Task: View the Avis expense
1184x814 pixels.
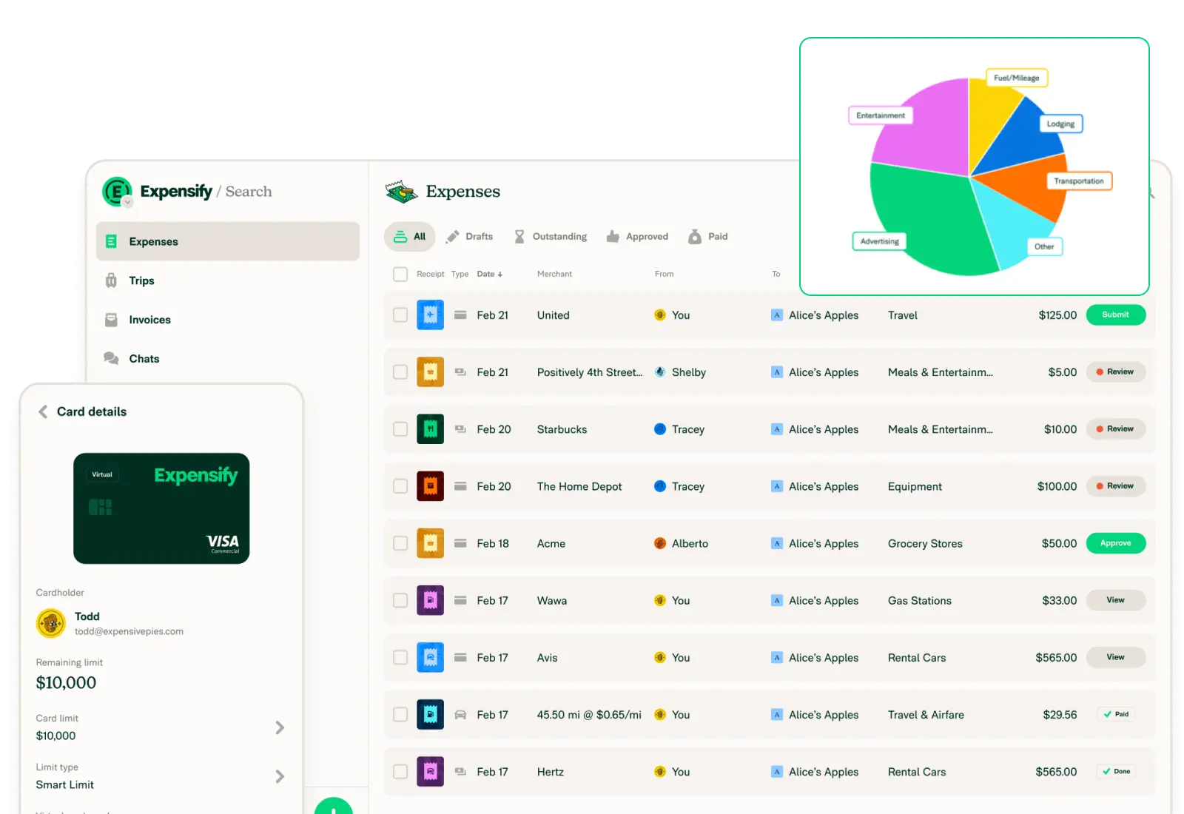Action: click(x=1116, y=657)
